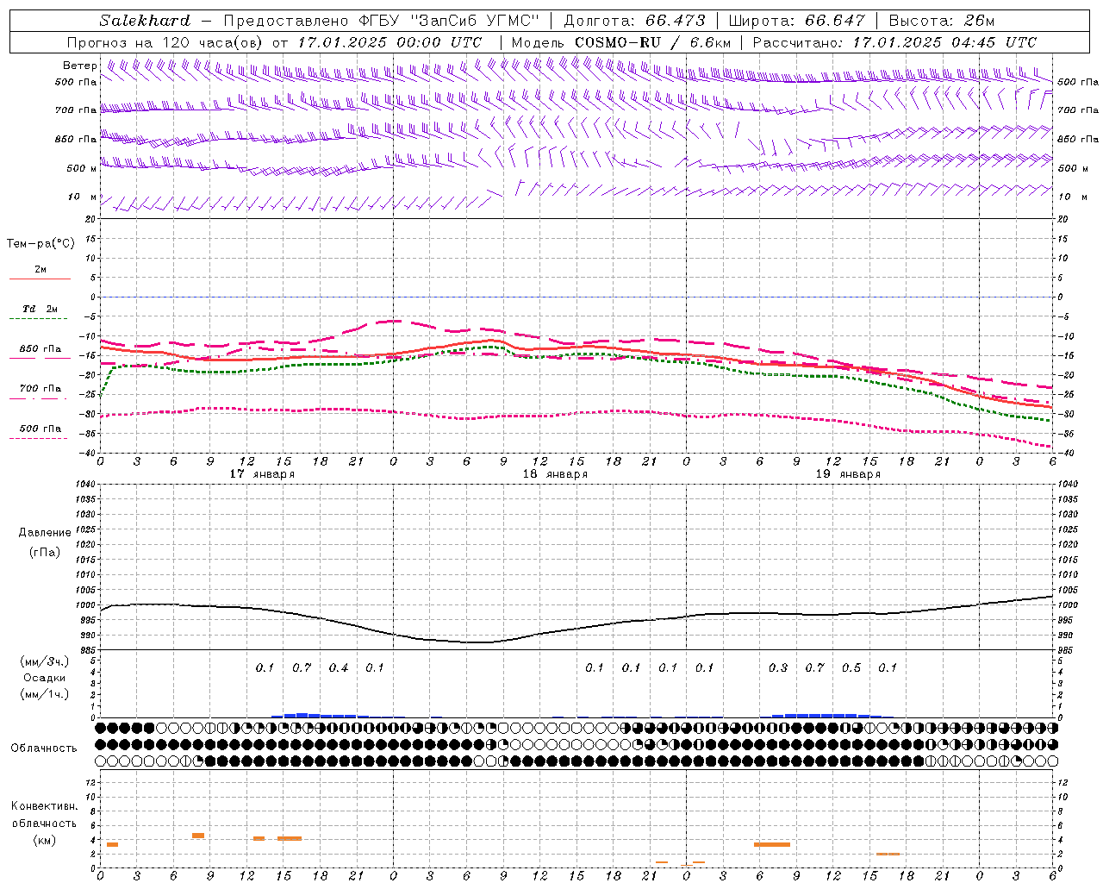Click the (мм/1ч.) precipitation unit label
This screenshot has width=1103, height=883.
pos(45,694)
